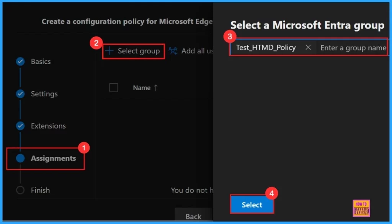Screen dimensions: 392x224
Task: Click the Select a Microsoft Entra group heading
Action: coord(307,26)
